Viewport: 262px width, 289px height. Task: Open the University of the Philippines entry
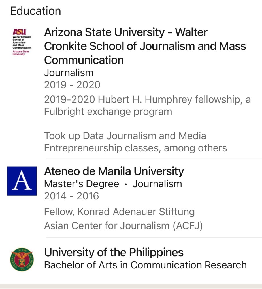114,252
